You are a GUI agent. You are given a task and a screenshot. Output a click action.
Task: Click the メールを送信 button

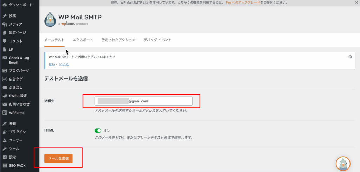[58, 158]
